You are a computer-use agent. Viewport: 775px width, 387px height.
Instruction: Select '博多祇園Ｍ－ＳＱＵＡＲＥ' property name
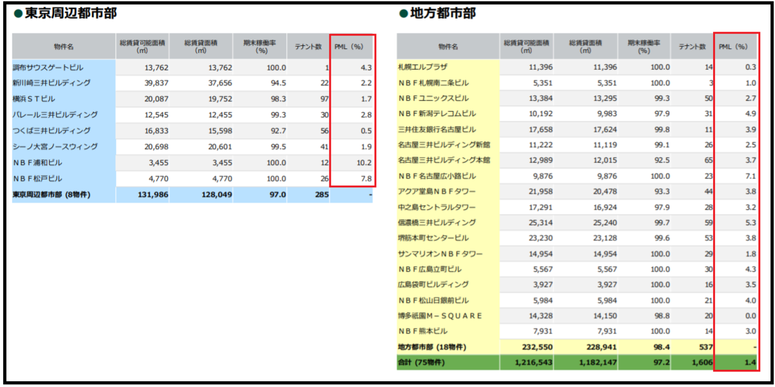click(x=441, y=316)
